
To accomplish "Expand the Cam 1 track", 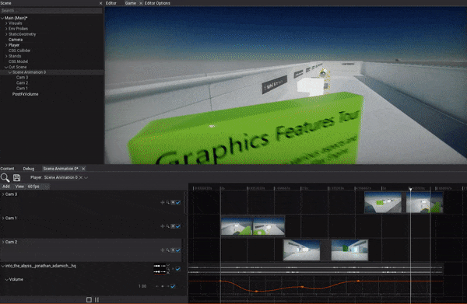I will coord(3,218).
